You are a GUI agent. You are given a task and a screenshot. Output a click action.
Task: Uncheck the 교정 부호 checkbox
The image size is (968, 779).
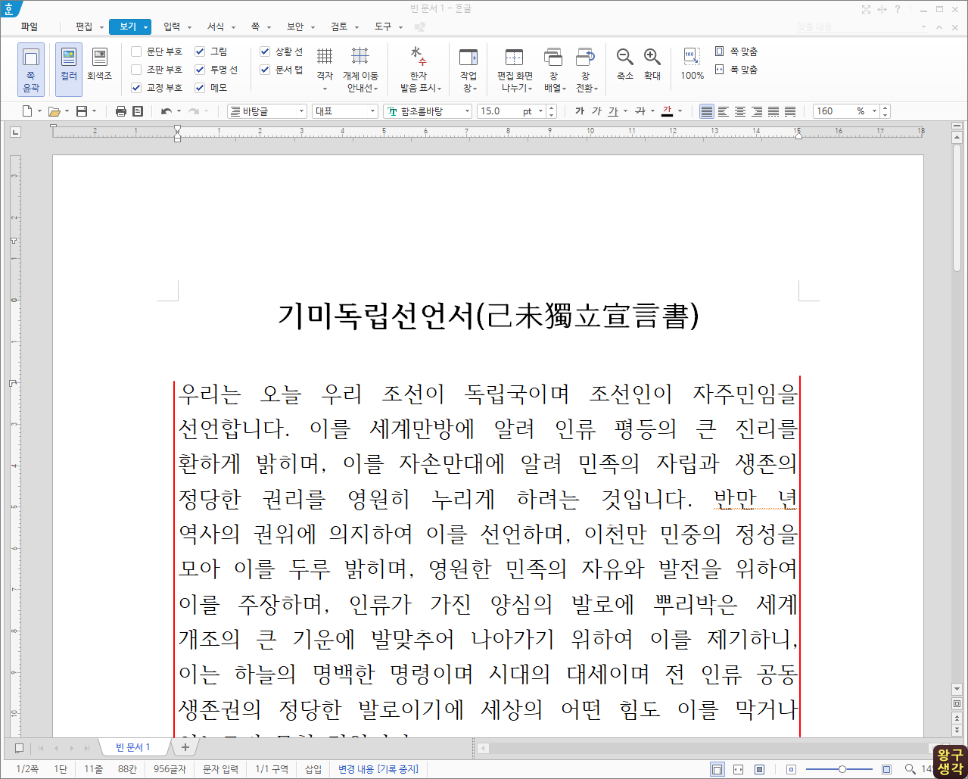(x=136, y=88)
